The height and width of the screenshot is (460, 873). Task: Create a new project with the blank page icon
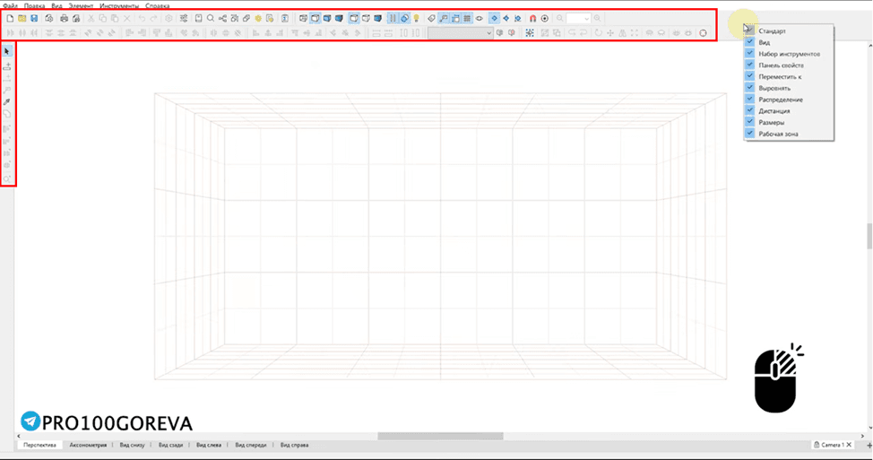point(10,18)
